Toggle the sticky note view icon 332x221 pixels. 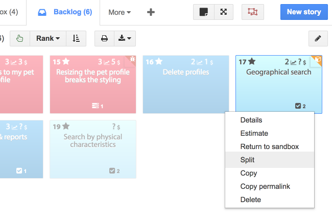pyautogui.click(x=203, y=12)
